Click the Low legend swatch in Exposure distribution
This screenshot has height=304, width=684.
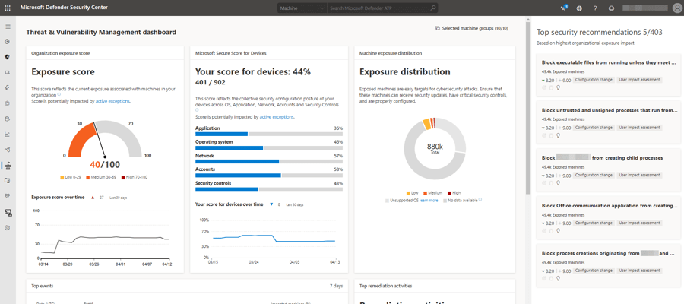tap(408, 193)
